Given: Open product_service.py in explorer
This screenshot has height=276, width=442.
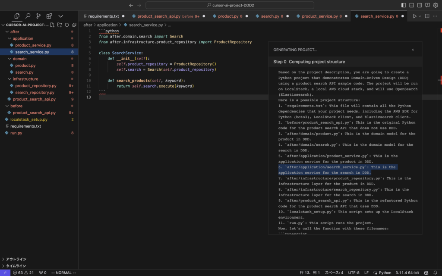Looking at the screenshot, I should pyautogui.click(x=33, y=45).
